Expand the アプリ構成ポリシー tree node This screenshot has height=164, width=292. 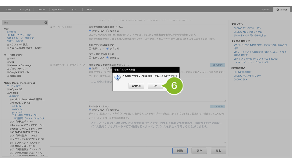(11, 122)
